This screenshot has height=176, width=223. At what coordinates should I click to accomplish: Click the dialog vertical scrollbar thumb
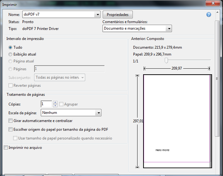217,79
